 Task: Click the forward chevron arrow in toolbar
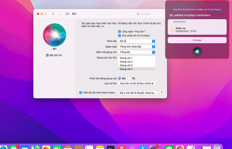tap(60, 14)
